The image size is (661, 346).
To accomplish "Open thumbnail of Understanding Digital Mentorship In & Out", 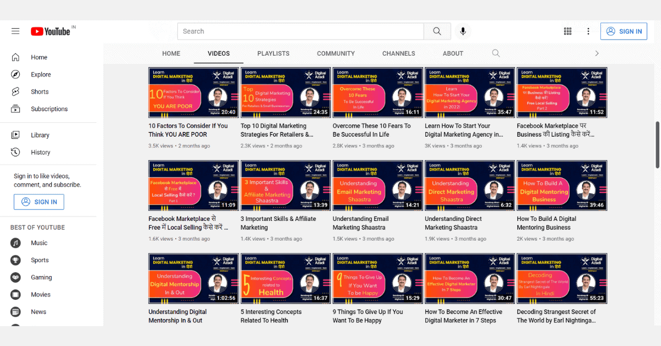I will (193, 278).
